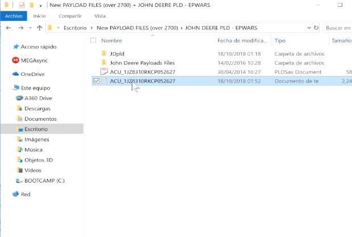Click Escritorio in the address bar path
The height and width of the screenshot is (237, 352).
coord(75,28)
